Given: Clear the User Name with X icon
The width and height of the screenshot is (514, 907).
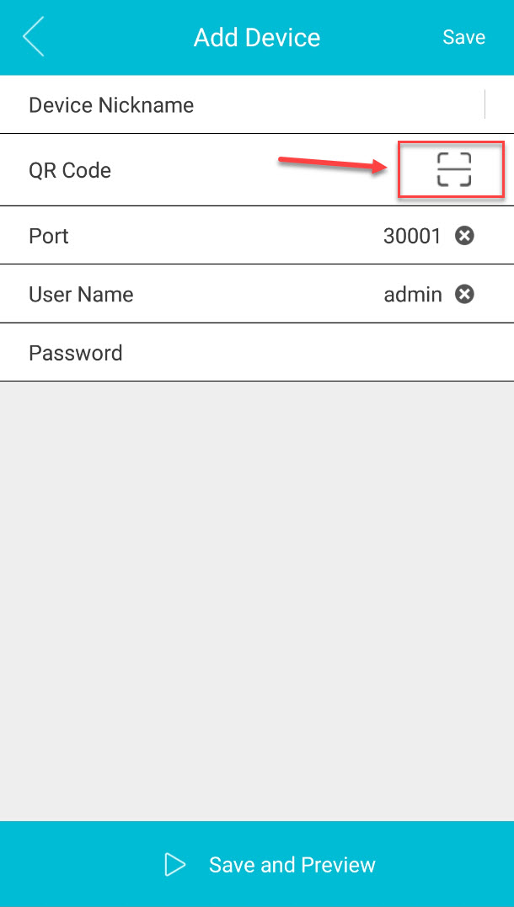Looking at the screenshot, I should [x=464, y=294].
